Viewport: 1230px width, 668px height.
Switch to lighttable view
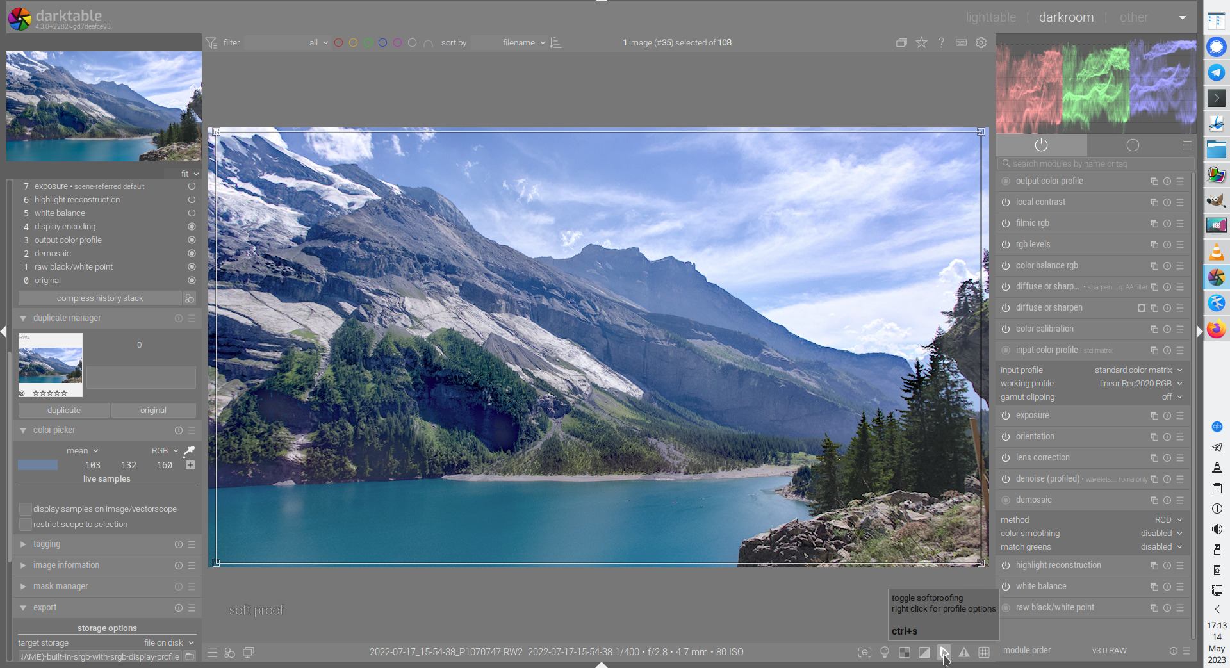(990, 17)
